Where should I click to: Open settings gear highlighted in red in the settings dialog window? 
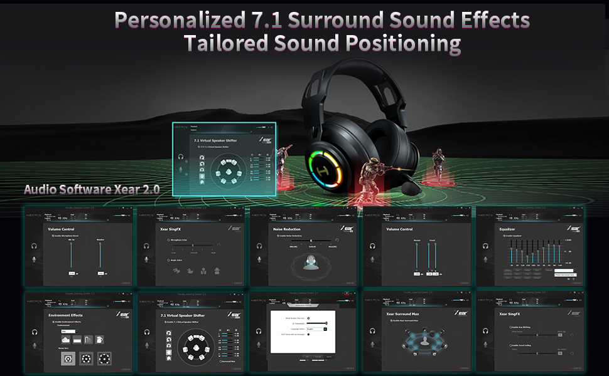(x=347, y=293)
